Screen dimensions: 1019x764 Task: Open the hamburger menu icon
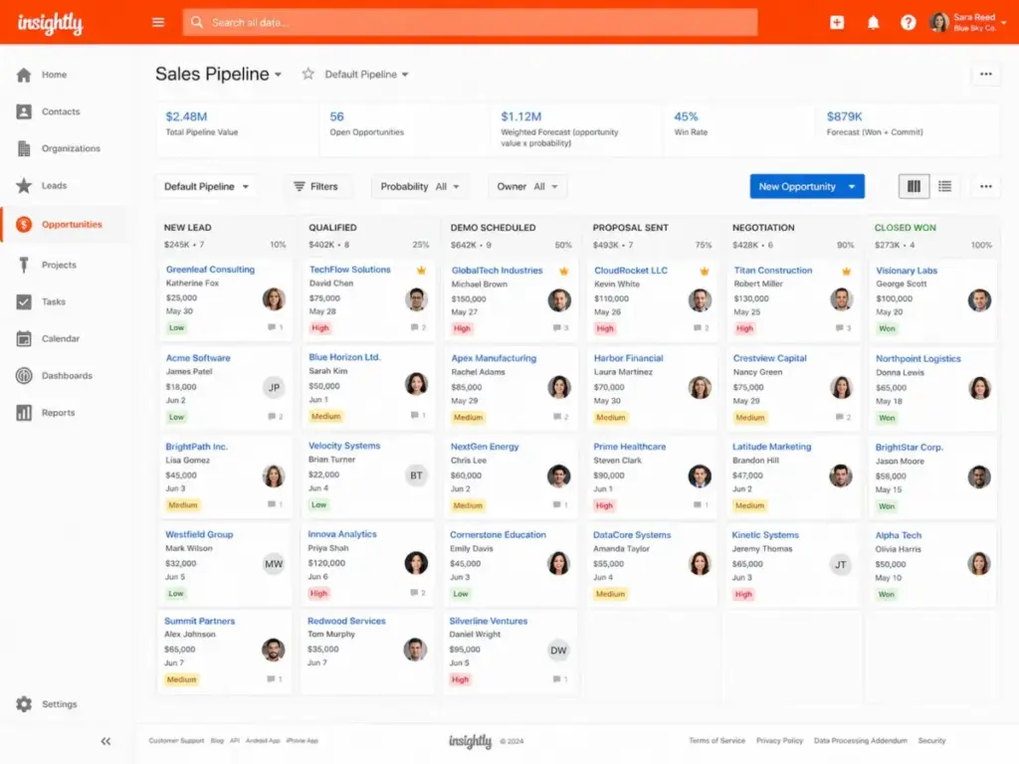(158, 22)
